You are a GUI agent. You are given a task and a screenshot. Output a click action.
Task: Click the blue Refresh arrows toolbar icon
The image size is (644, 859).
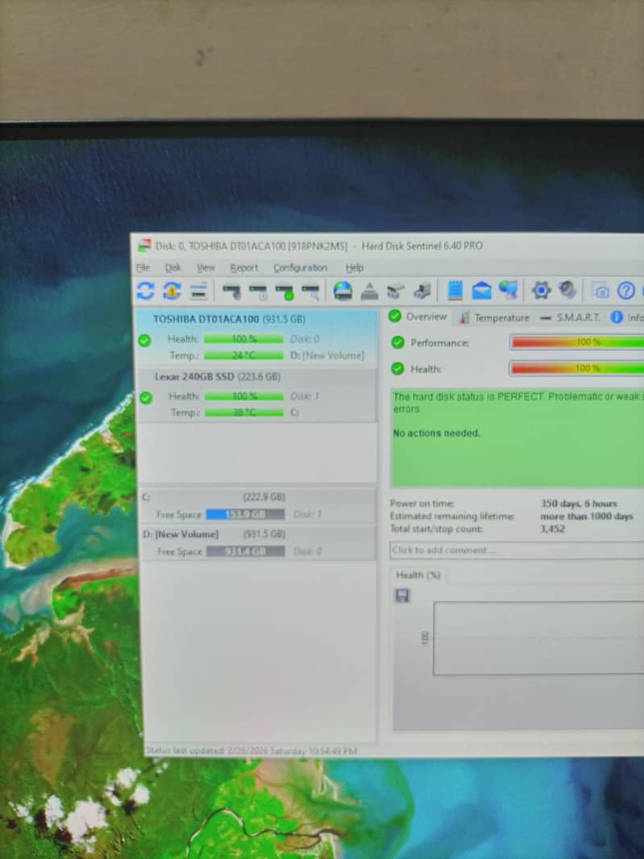pyautogui.click(x=145, y=291)
